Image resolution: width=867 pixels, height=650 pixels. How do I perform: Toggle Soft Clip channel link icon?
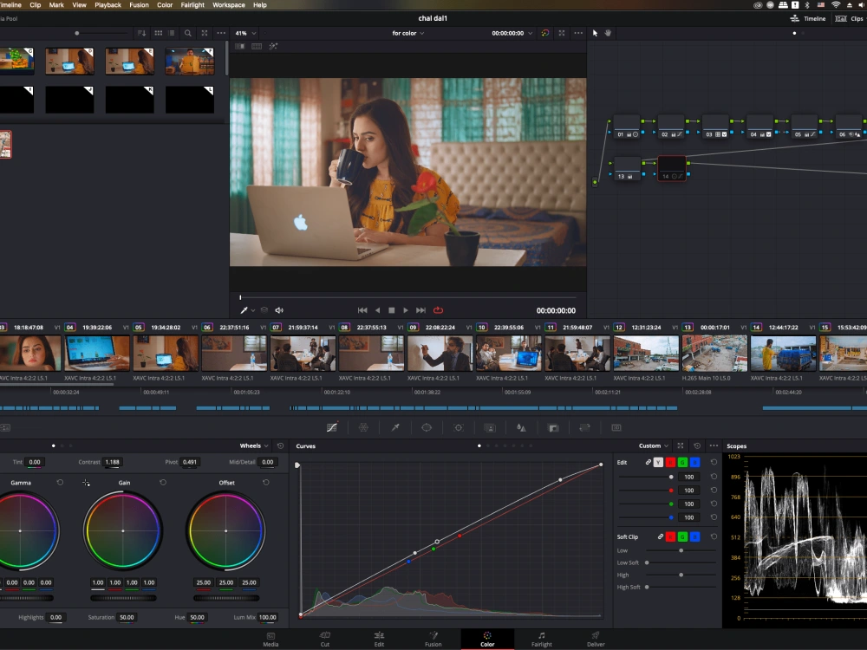660,536
